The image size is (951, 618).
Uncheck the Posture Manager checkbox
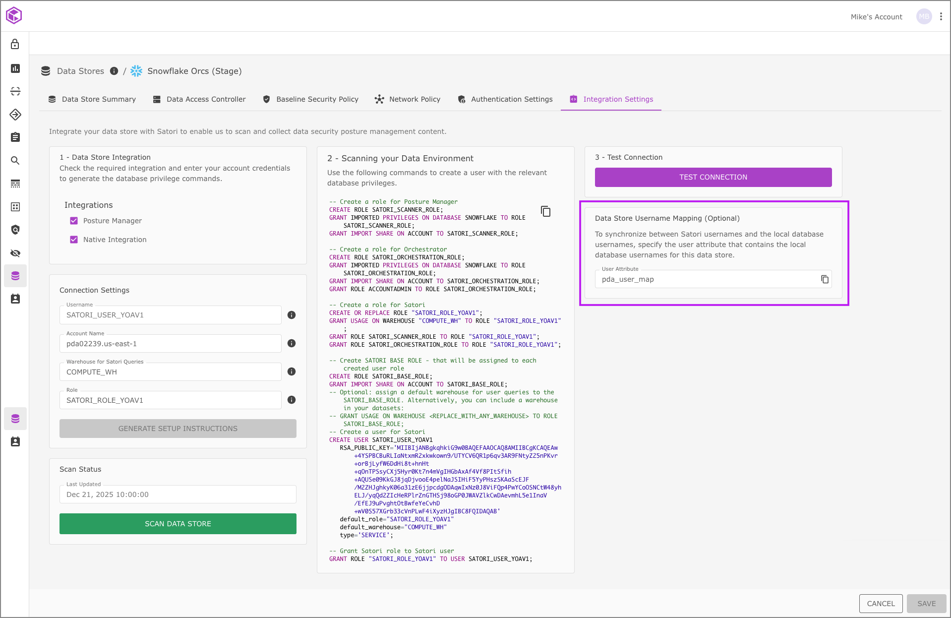[74, 221]
